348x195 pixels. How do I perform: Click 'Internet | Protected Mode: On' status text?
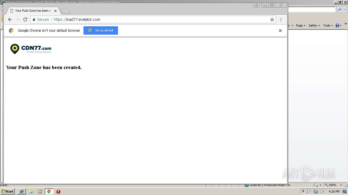click(270, 185)
